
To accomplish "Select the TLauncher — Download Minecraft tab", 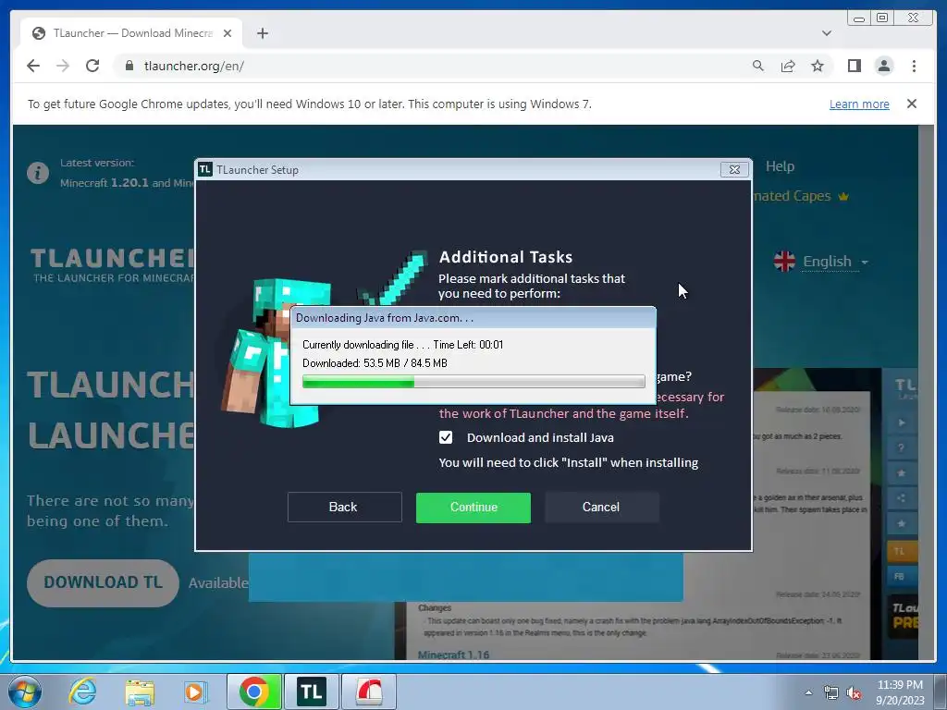I will 131,33.
